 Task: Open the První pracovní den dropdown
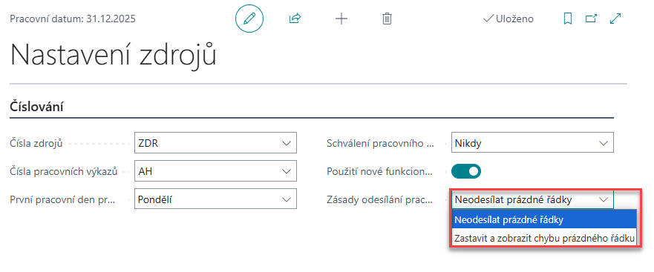pyautogui.click(x=286, y=199)
